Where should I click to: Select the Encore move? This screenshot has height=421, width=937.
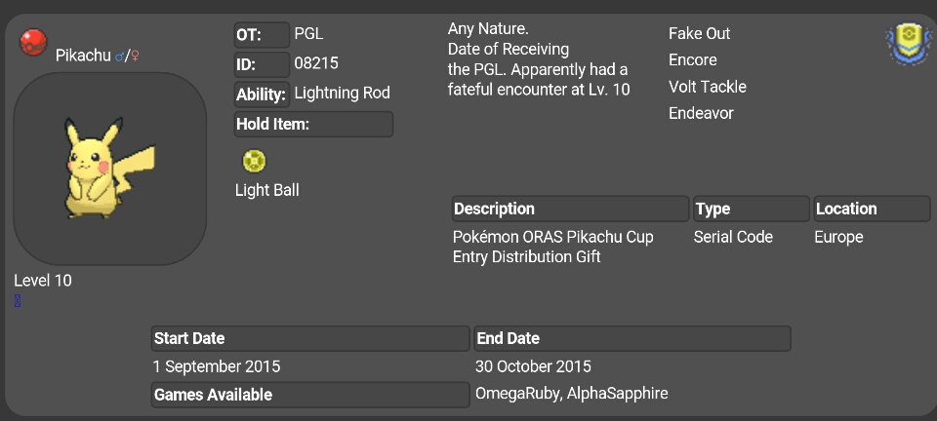pos(693,60)
